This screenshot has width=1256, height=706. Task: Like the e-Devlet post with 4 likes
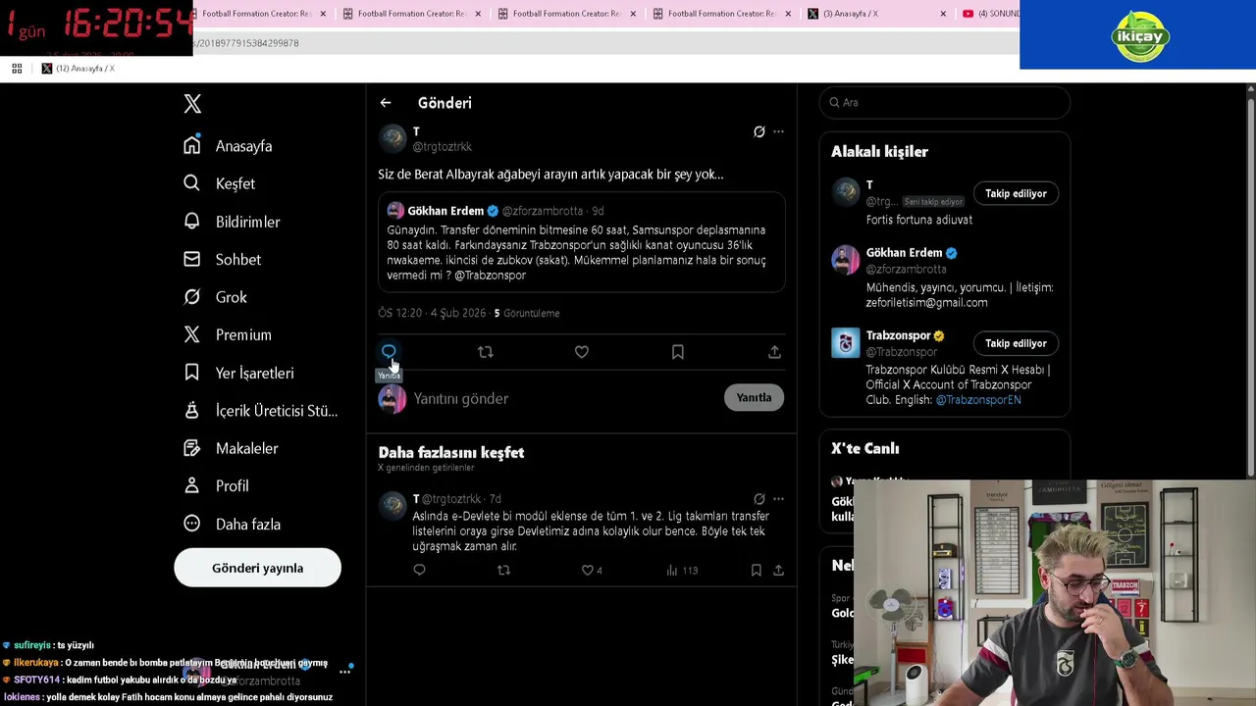click(592, 570)
